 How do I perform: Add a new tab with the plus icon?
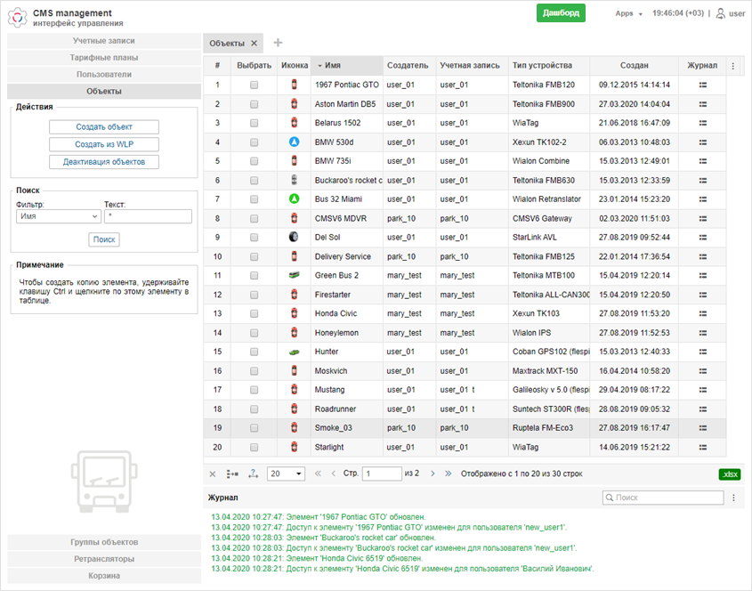click(x=278, y=43)
